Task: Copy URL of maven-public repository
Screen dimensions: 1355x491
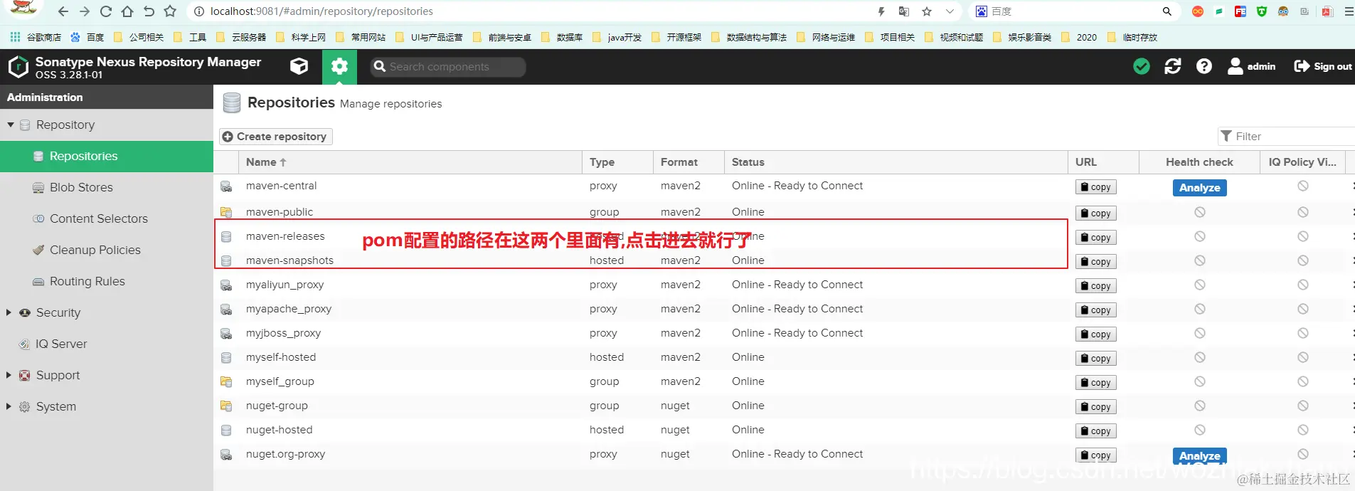Action: coord(1095,213)
